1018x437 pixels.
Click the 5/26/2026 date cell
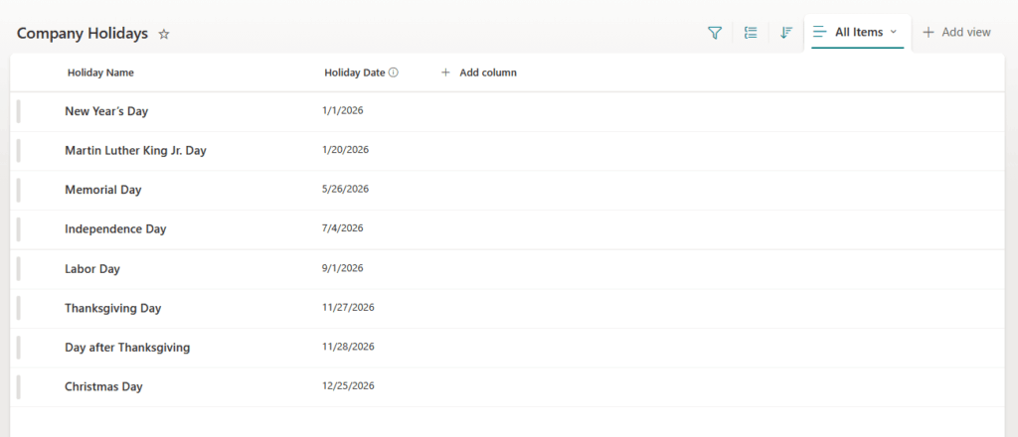point(345,189)
